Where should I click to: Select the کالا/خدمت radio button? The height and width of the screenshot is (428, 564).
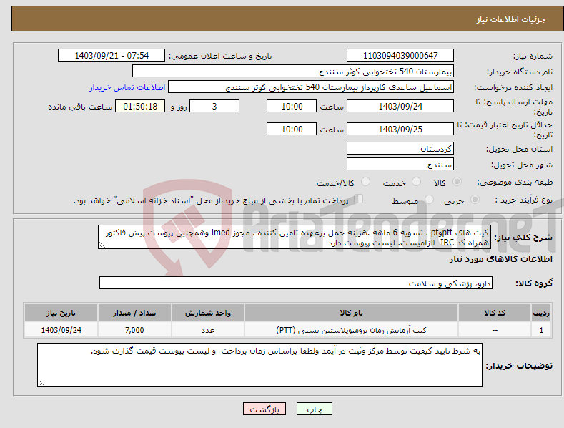click(x=365, y=182)
